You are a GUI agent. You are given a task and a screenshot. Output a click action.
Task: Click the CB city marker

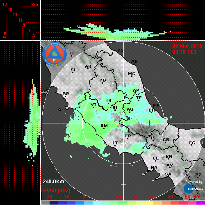click(x=165, y=143)
